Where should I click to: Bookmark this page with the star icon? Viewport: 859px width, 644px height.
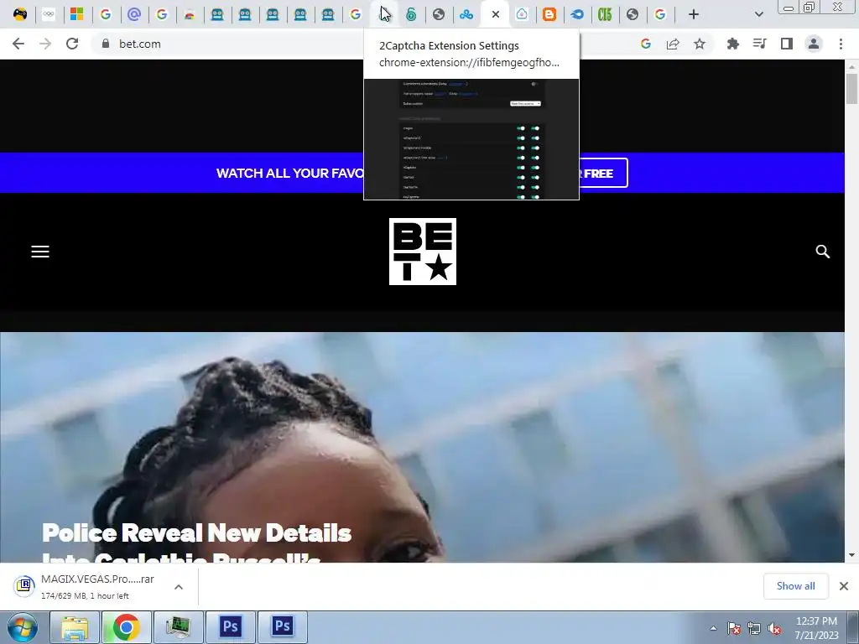click(x=700, y=44)
